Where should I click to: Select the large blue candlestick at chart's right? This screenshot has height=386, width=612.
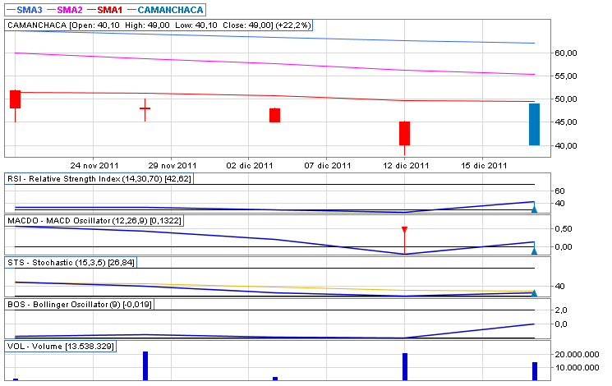534,124
